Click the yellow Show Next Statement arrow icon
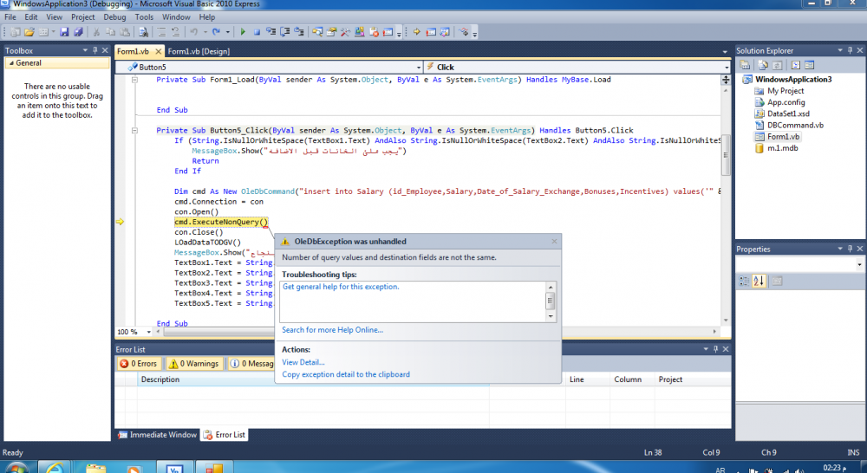This screenshot has height=473, width=867. [416, 32]
